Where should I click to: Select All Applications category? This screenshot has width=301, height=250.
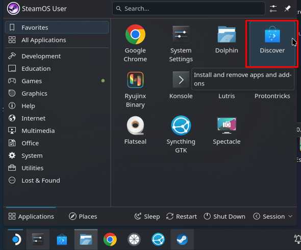point(57,40)
